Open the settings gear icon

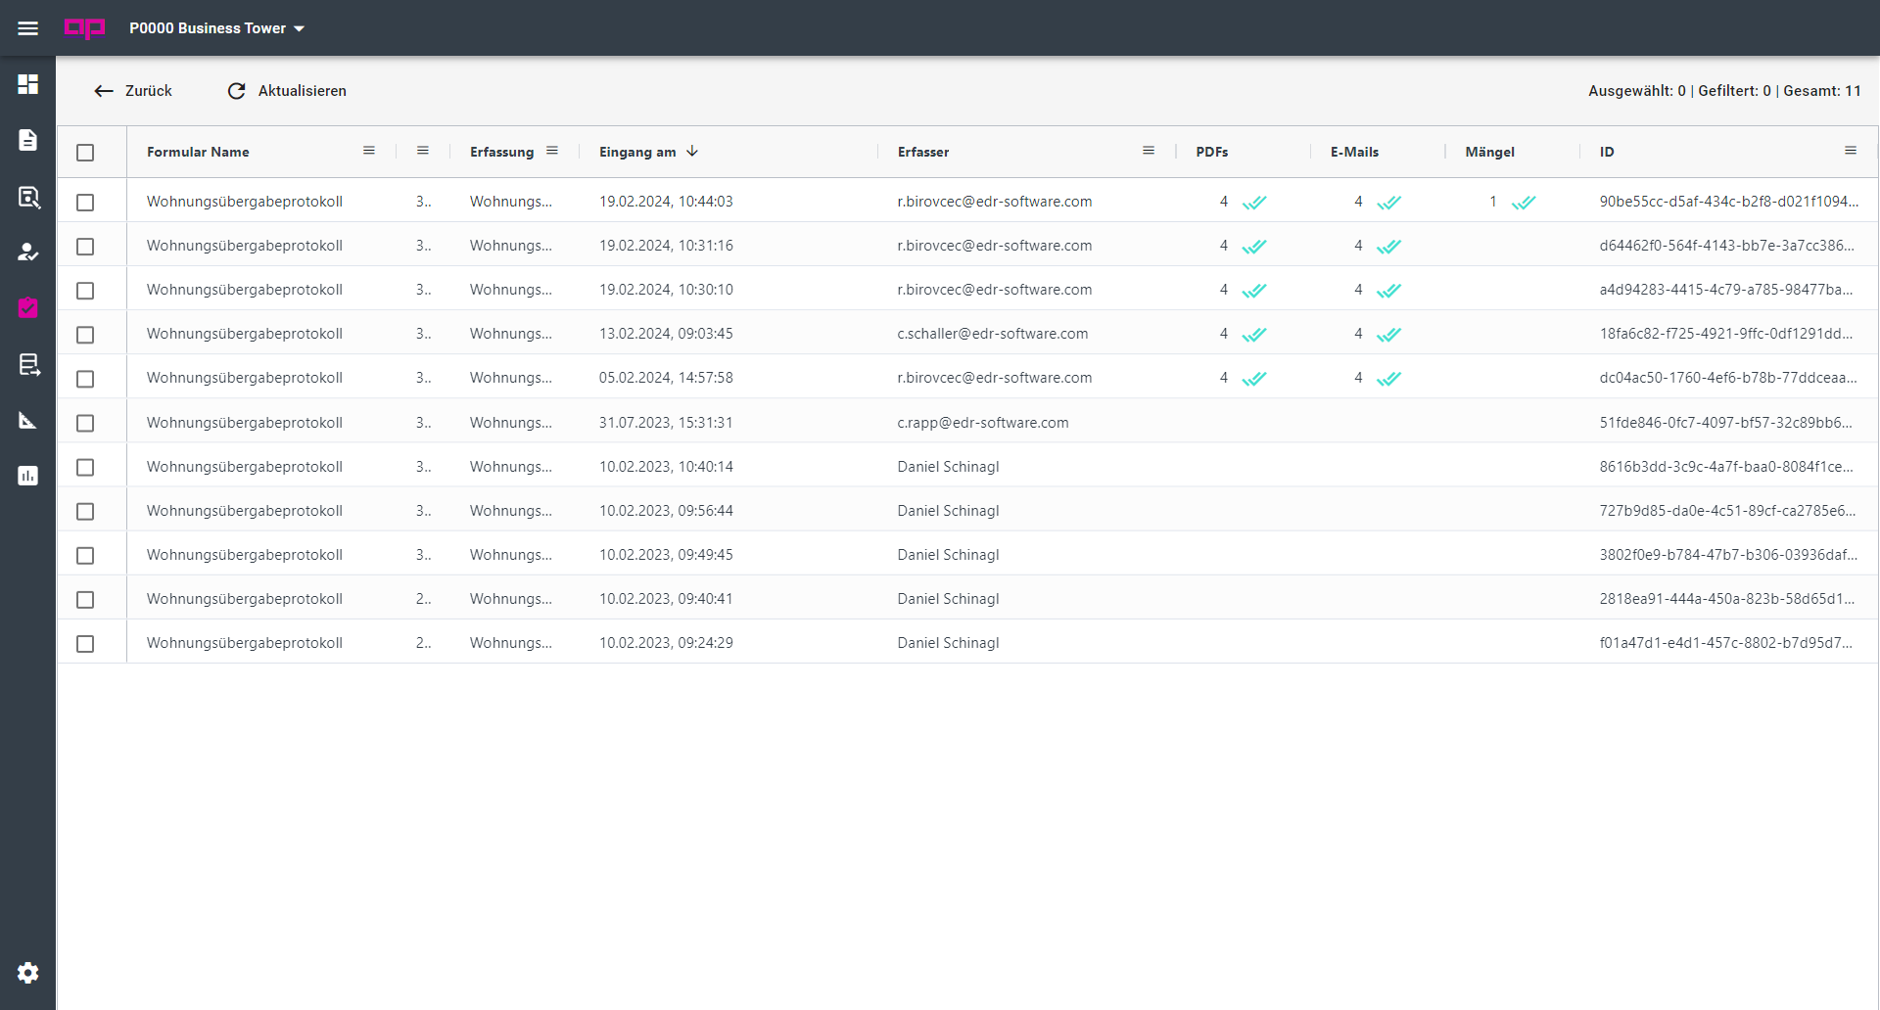pos(27,972)
